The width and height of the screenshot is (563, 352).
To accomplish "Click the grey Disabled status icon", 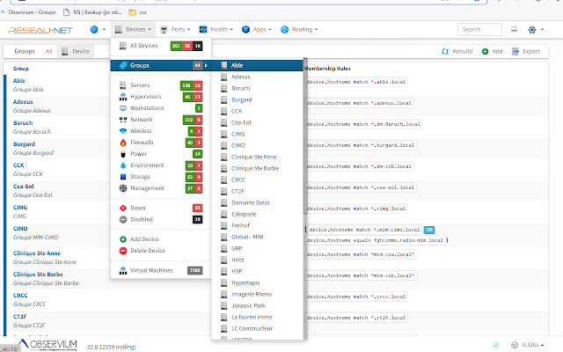I will point(123,219).
